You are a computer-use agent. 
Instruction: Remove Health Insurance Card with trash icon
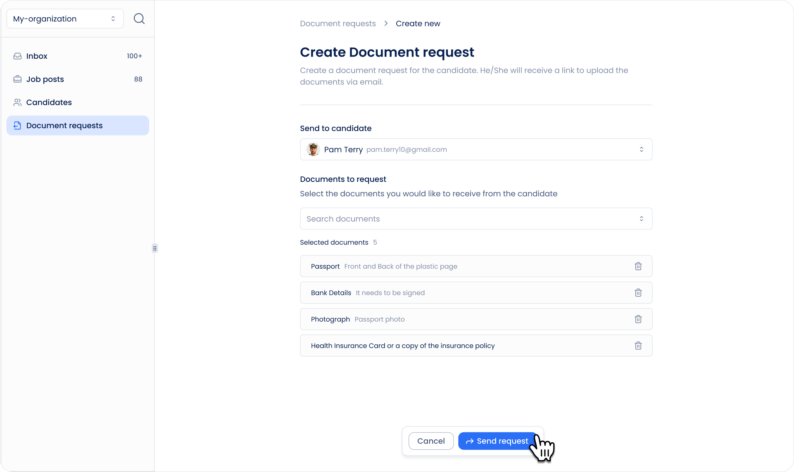pos(638,346)
